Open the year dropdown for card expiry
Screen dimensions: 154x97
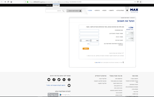94,40
